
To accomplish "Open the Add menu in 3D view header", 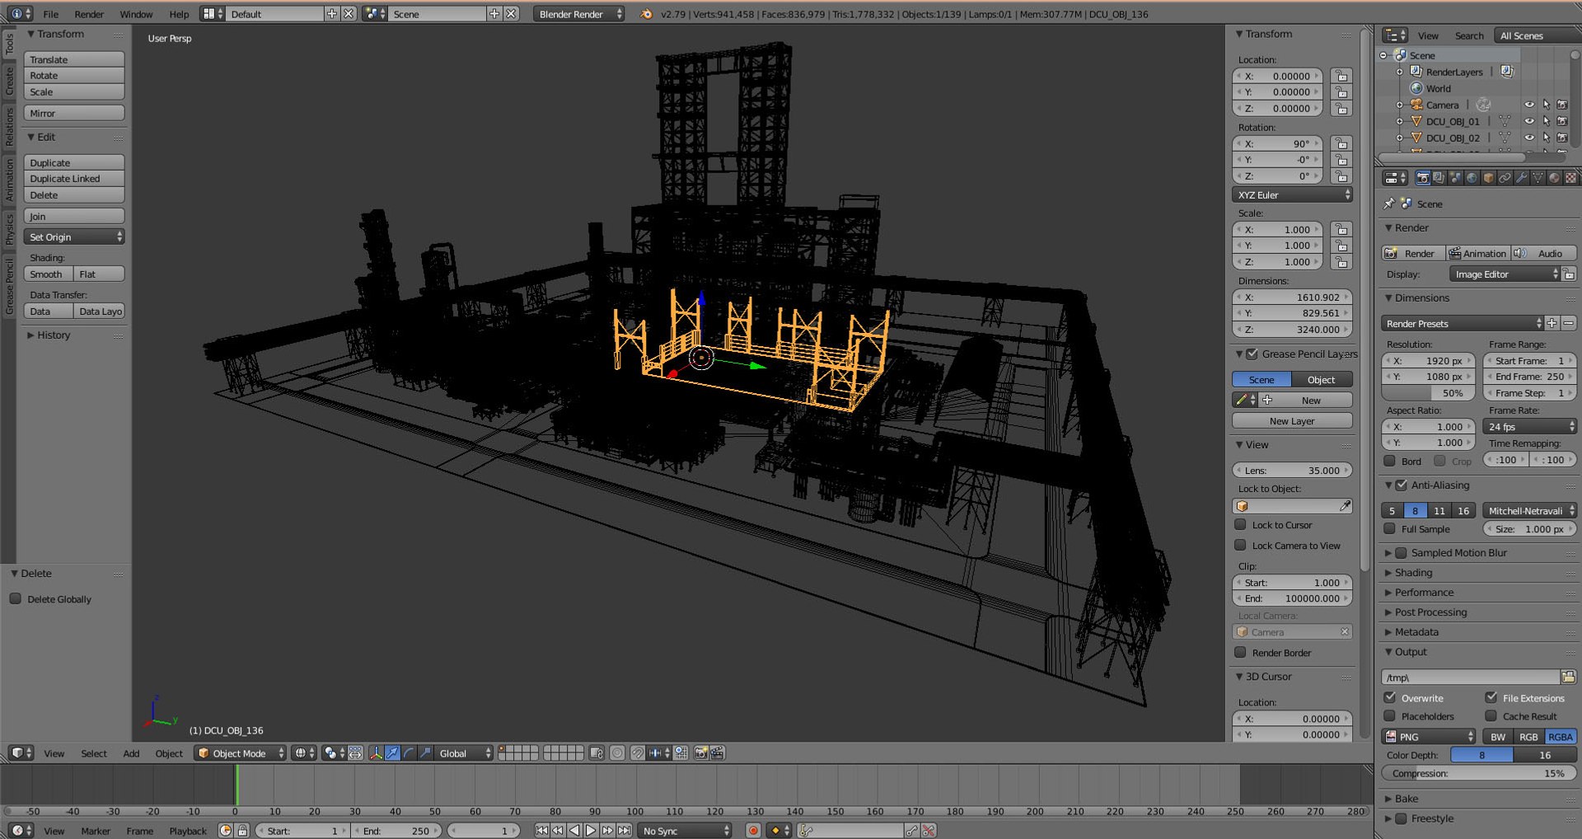I will (x=131, y=752).
